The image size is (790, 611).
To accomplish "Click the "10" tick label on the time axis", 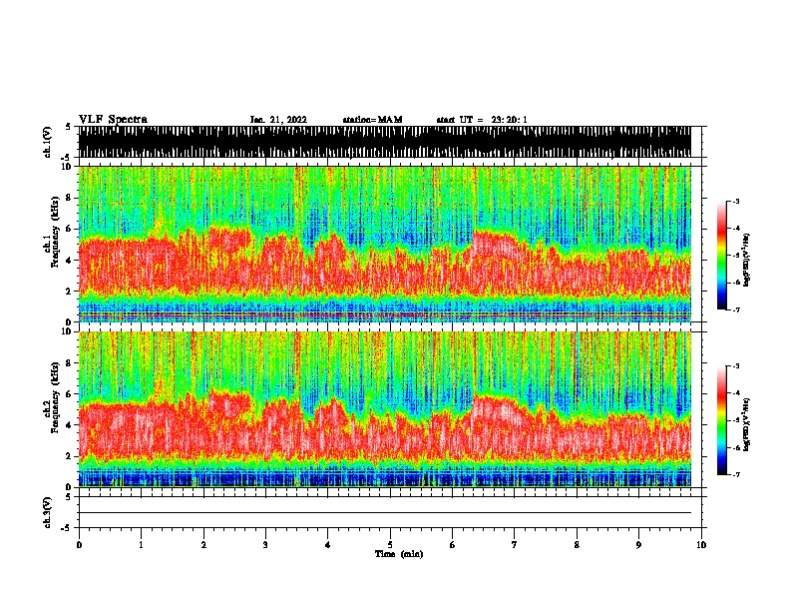I will [701, 545].
